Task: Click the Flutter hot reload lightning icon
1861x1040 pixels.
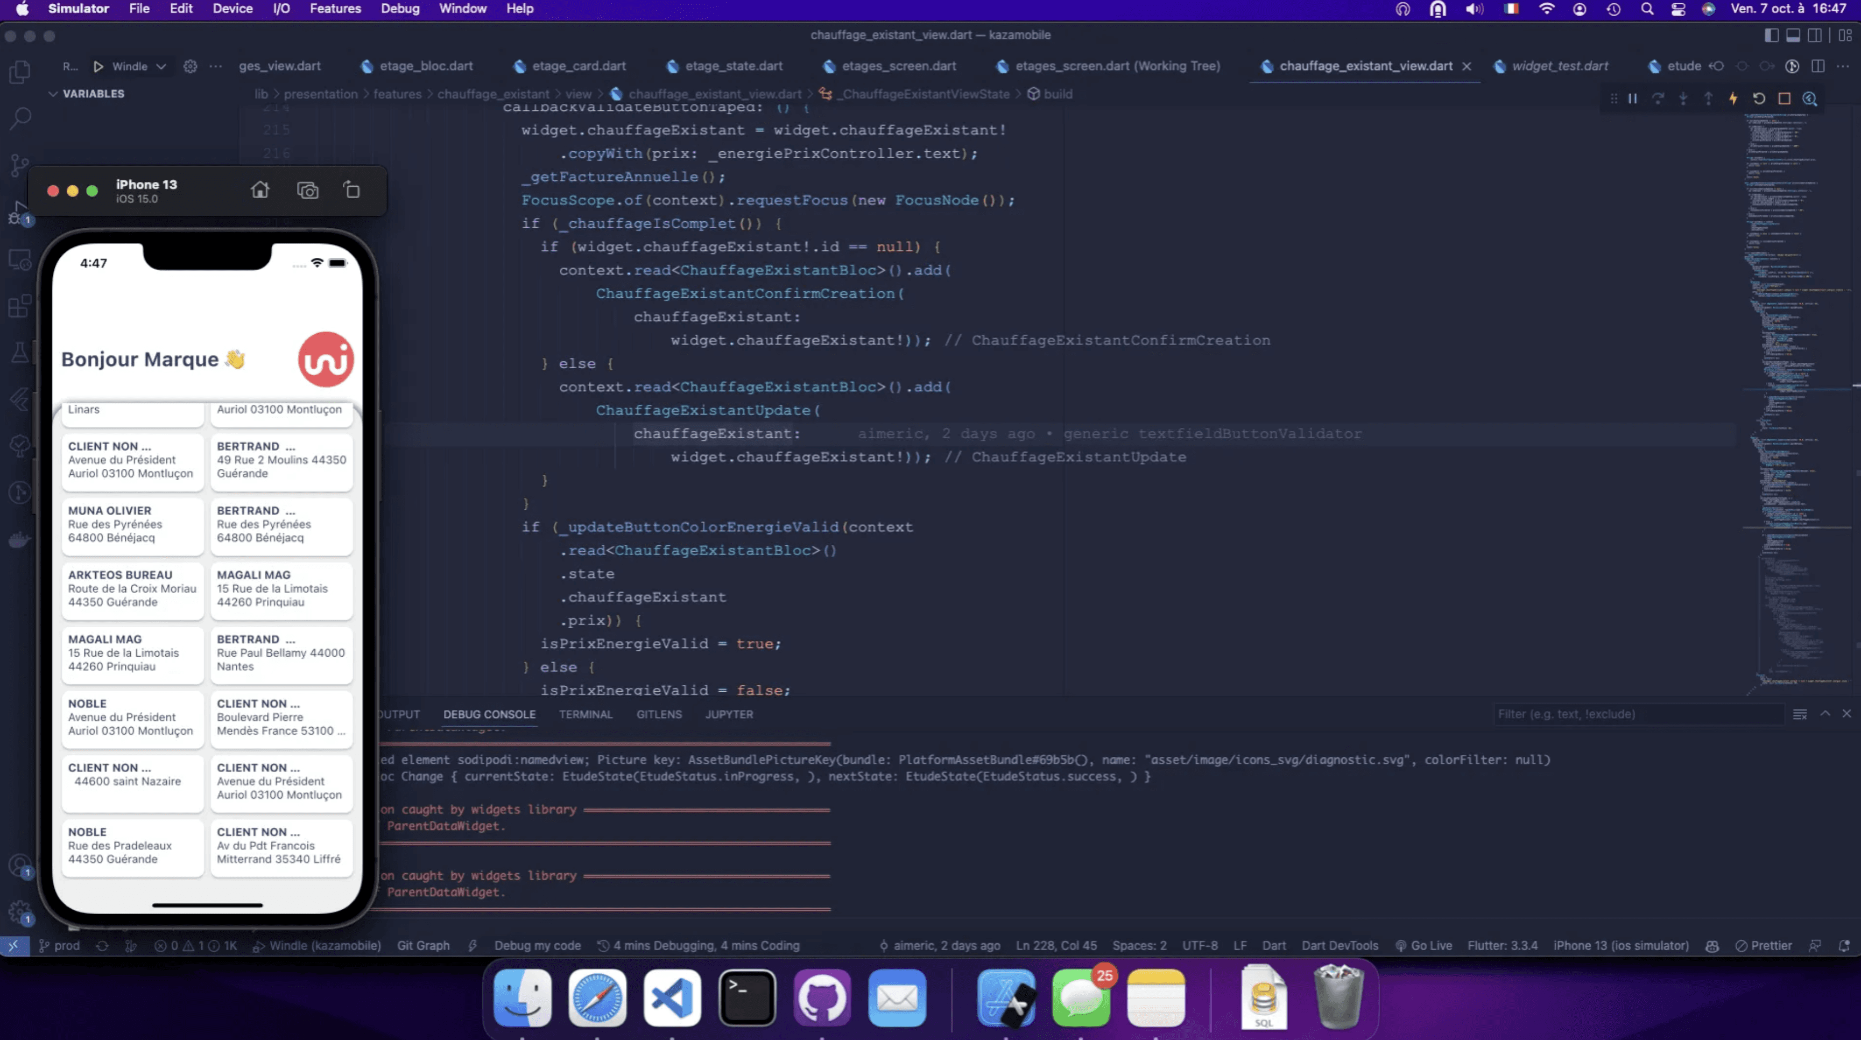Action: 1733,99
